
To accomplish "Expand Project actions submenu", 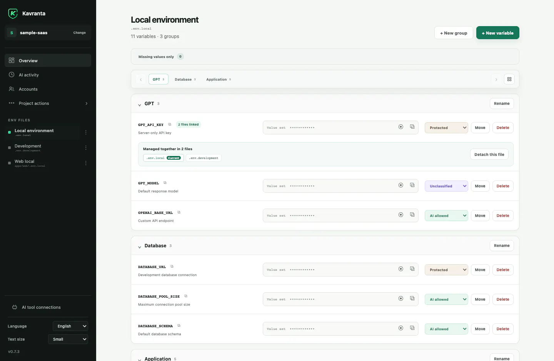I will click(48, 103).
